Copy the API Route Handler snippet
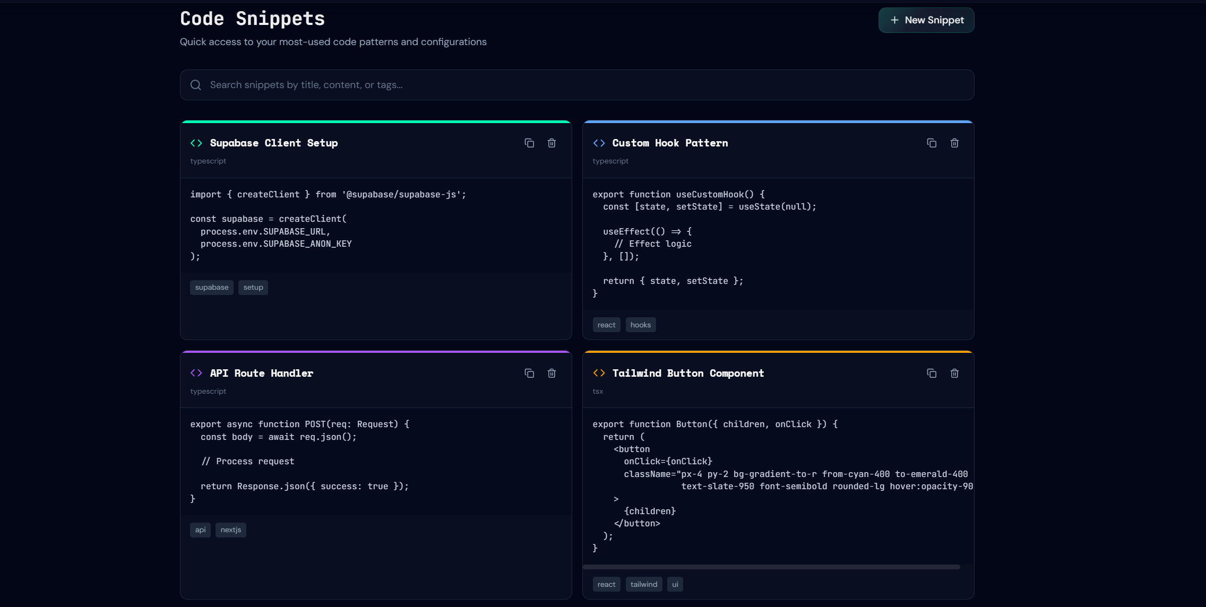This screenshot has height=607, width=1206. tap(529, 373)
